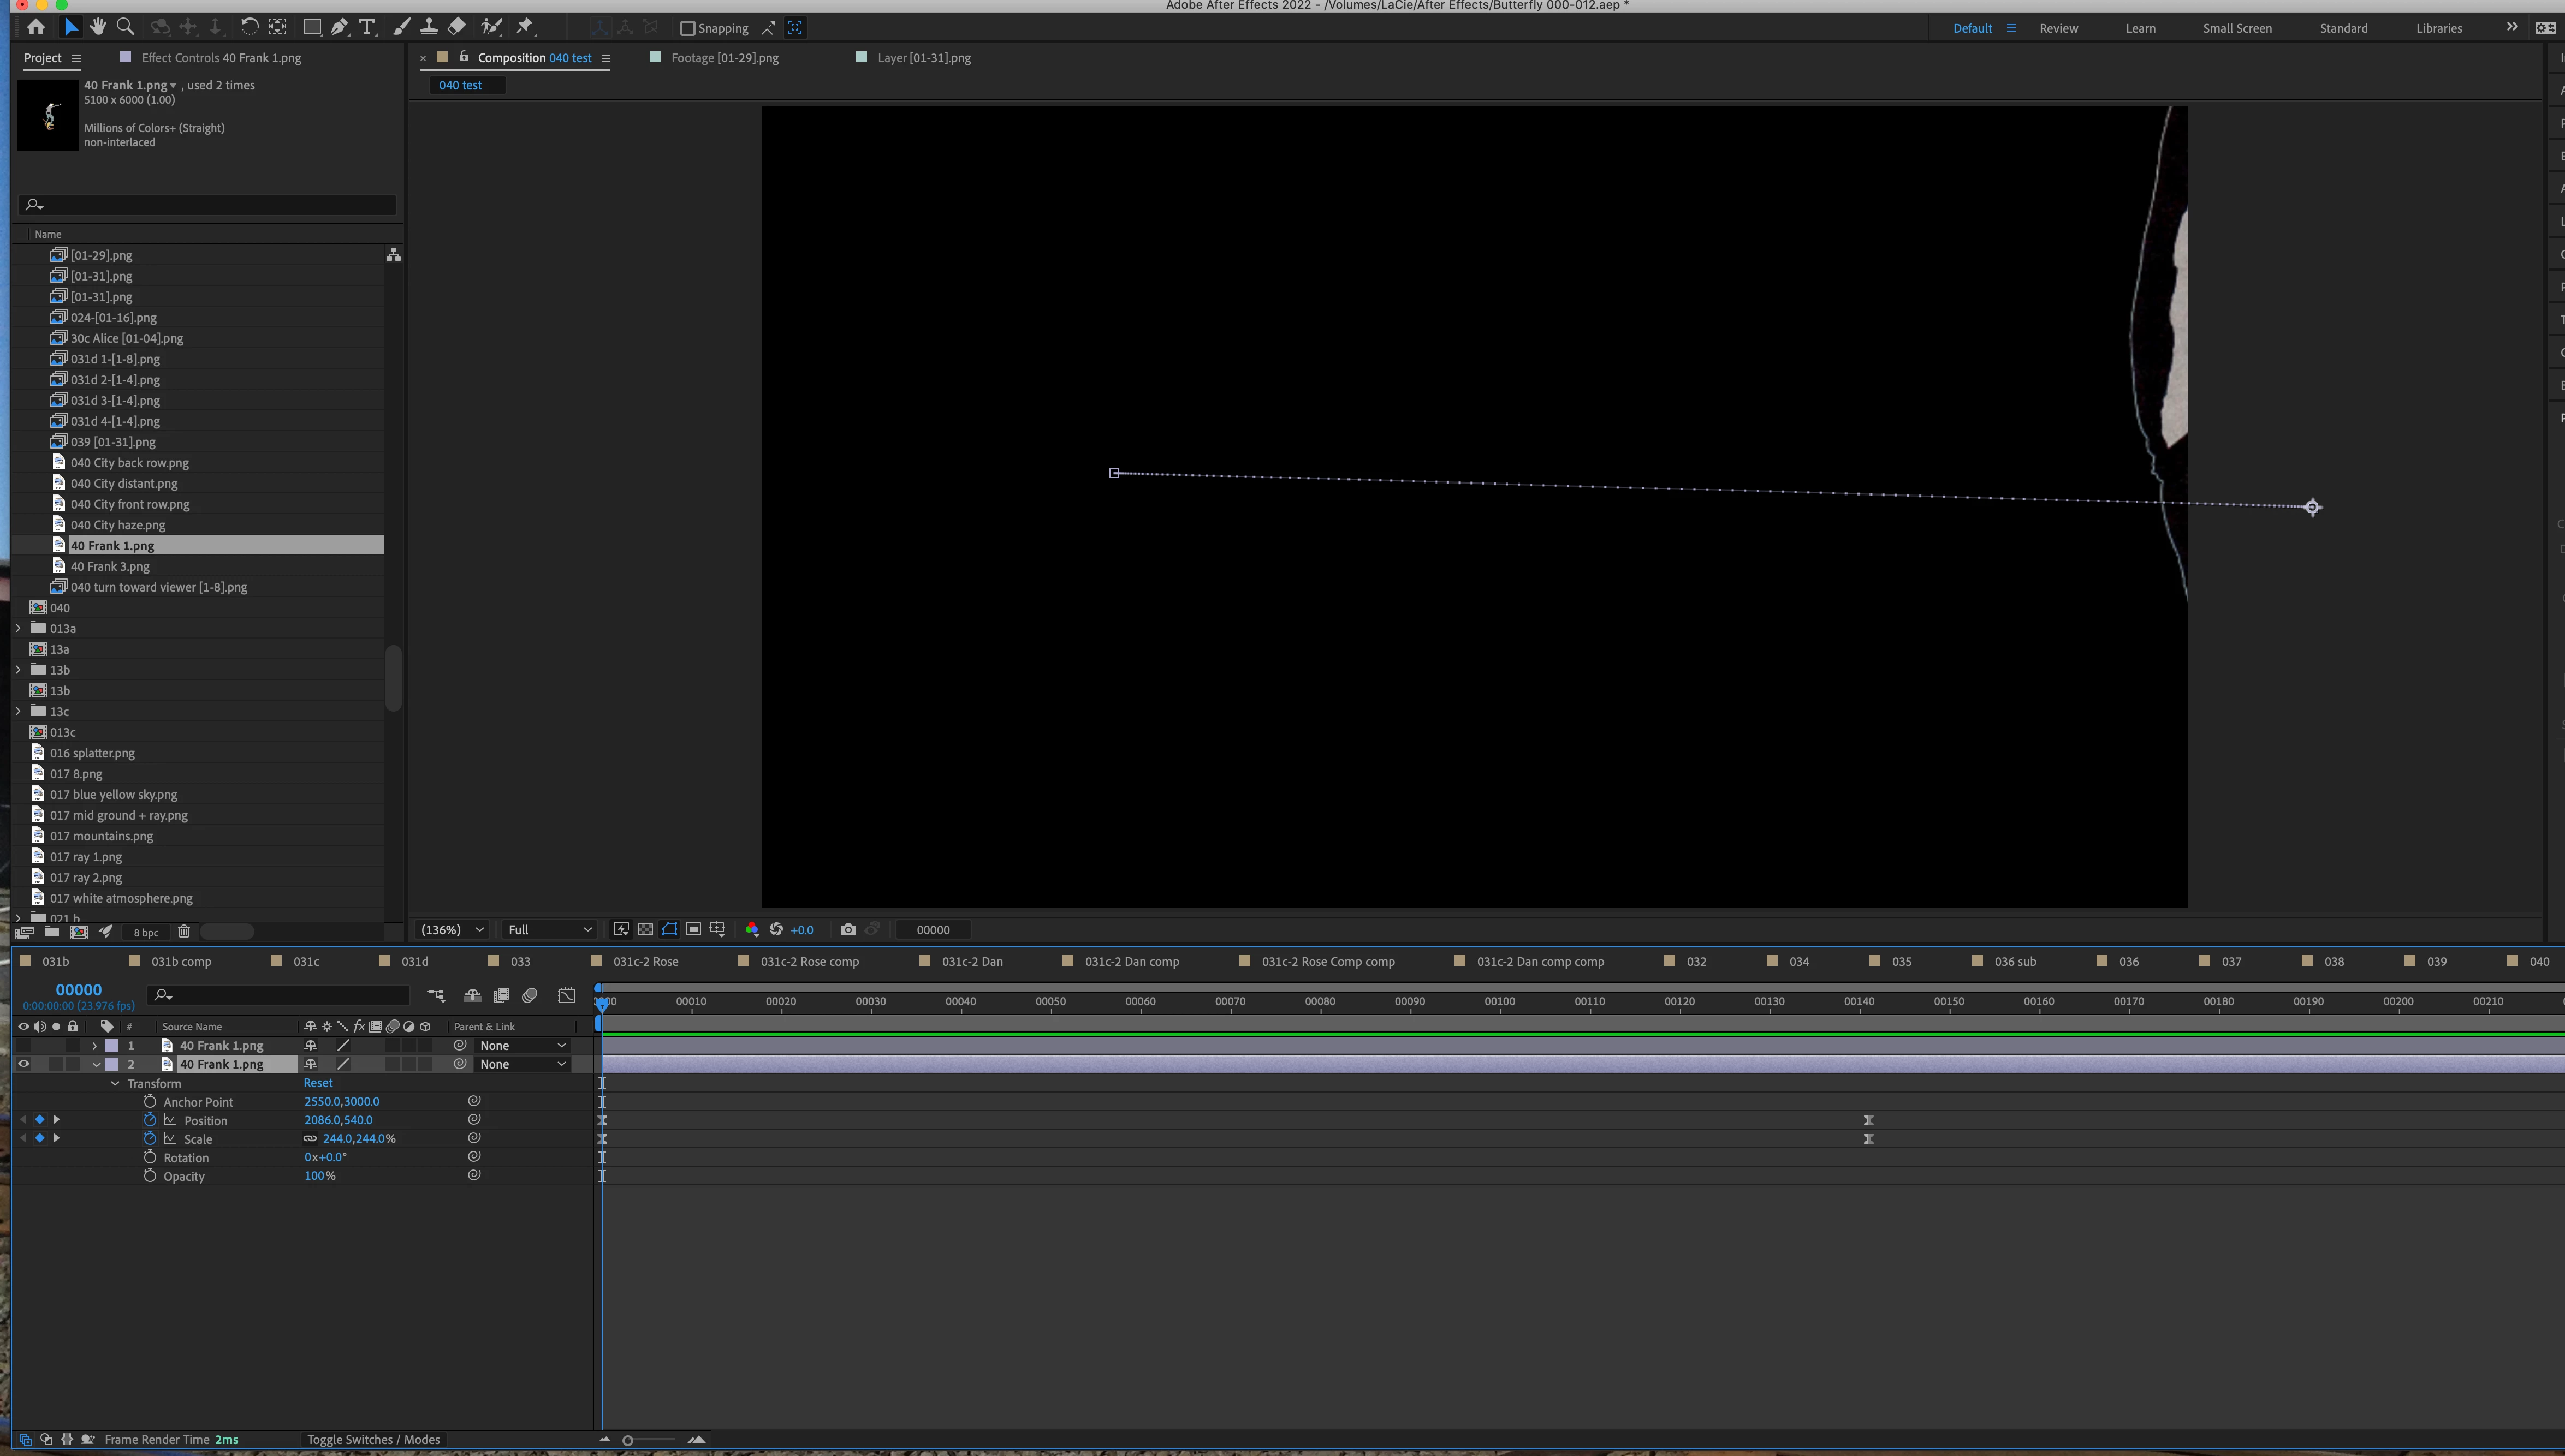The width and height of the screenshot is (2565, 1456).
Task: Click the timeline zoom slider handle
Action: click(628, 1440)
